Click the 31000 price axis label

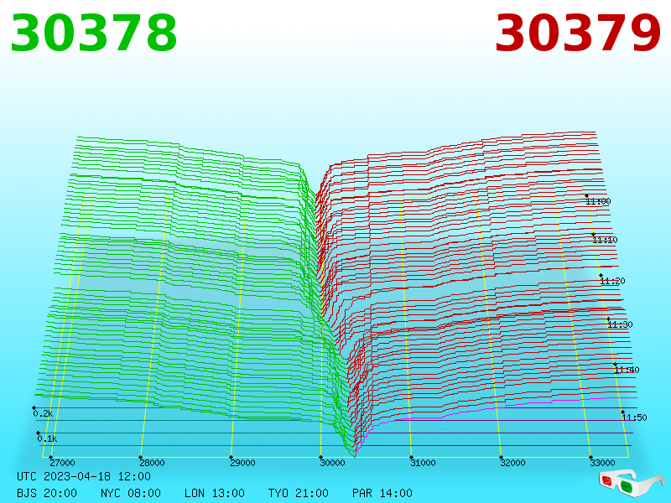(423, 463)
